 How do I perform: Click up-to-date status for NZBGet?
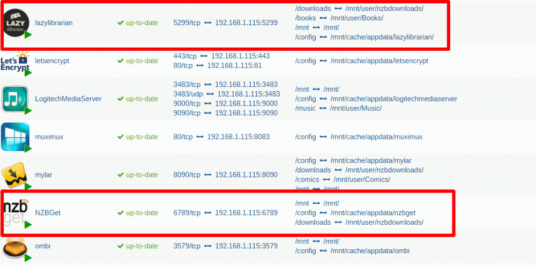point(138,213)
